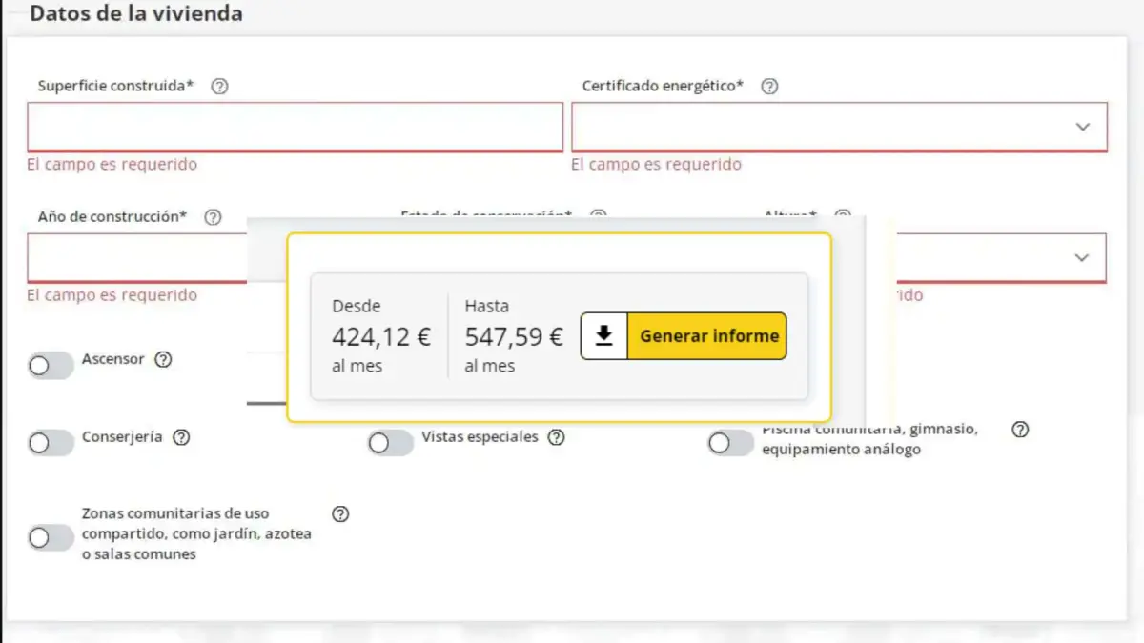Click the help icon beside Superficie construida
This screenshot has width=1144, height=643.
click(x=219, y=87)
